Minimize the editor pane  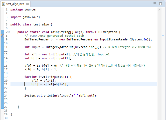click(x=155, y=3)
